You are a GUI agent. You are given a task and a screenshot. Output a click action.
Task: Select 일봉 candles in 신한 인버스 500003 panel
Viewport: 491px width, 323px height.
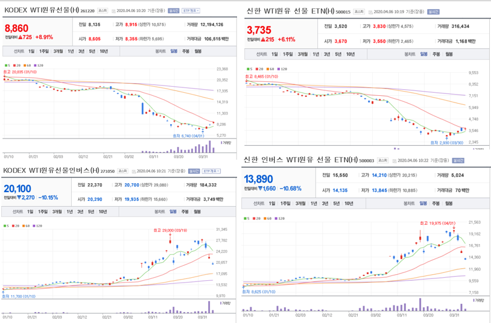click(x=423, y=204)
